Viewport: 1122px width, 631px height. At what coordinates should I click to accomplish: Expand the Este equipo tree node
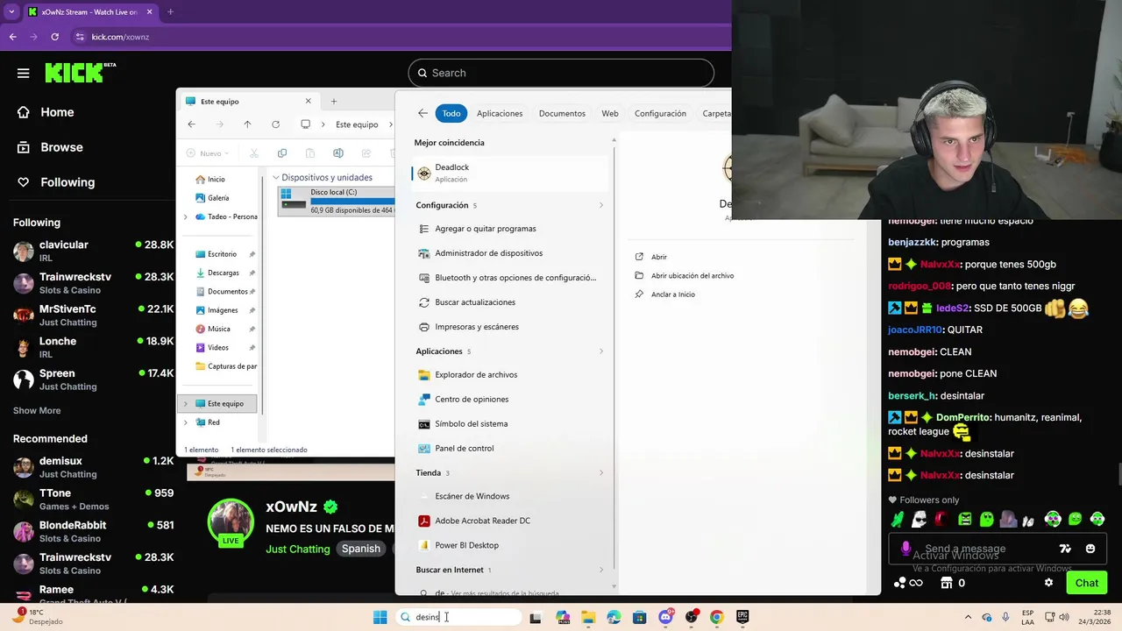[185, 404]
